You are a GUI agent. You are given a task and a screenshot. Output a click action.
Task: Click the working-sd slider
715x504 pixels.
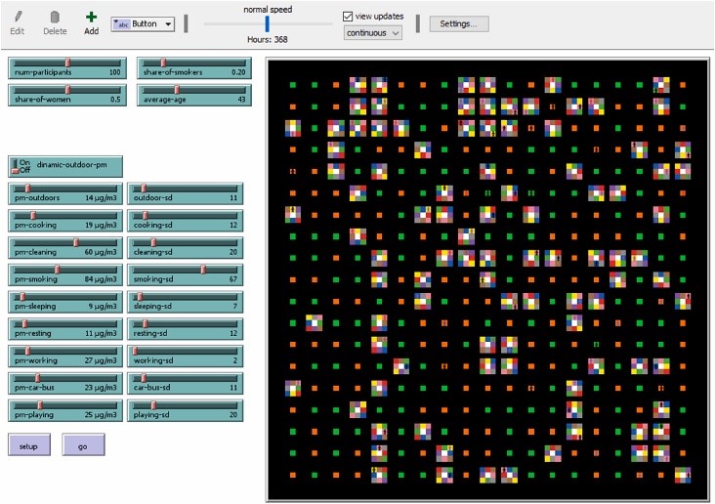pyautogui.click(x=186, y=356)
